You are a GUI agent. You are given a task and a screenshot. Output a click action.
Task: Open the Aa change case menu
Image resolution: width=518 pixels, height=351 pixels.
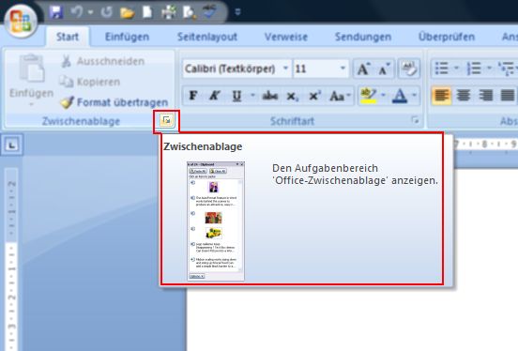(340, 96)
